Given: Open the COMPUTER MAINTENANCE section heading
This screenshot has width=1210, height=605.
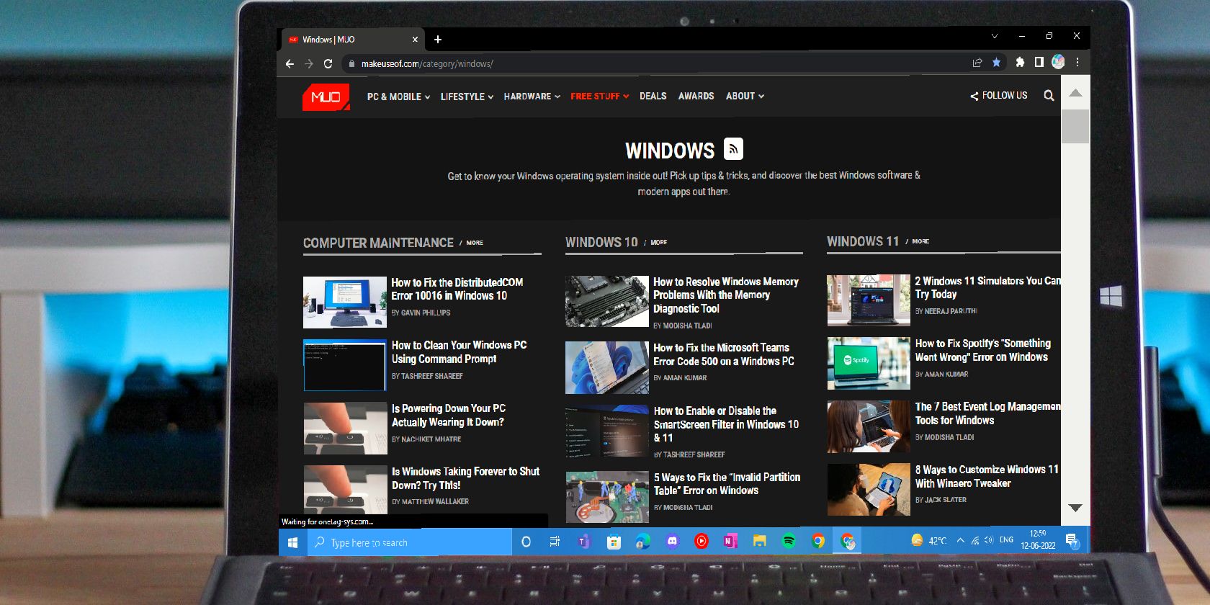Looking at the screenshot, I should click(378, 243).
